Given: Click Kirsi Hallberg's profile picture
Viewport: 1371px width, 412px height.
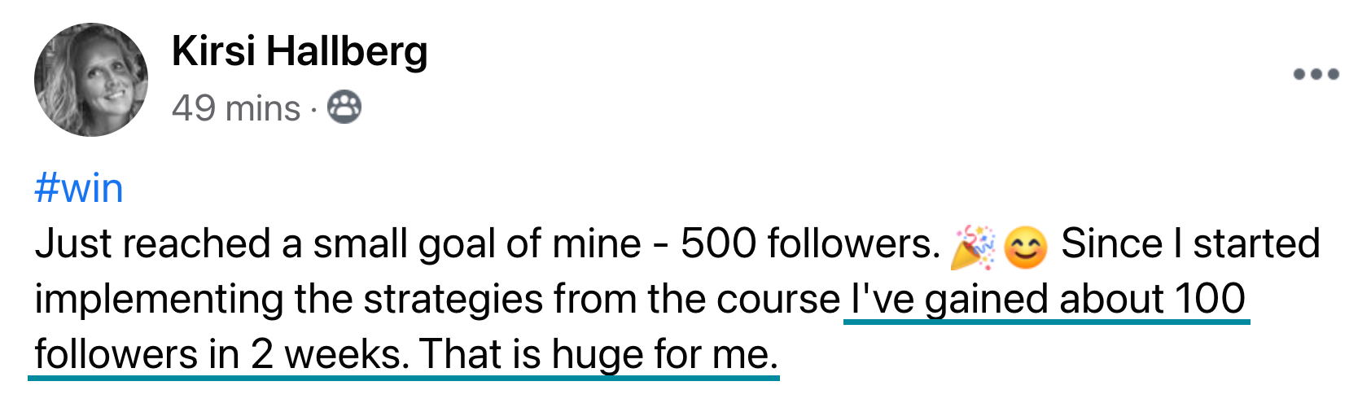Looking at the screenshot, I should pyautogui.click(x=91, y=80).
